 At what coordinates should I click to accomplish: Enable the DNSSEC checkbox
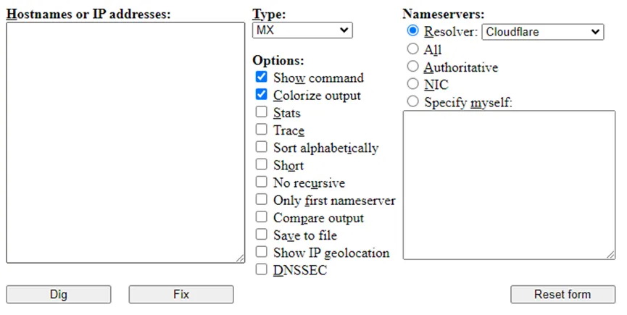[261, 269]
